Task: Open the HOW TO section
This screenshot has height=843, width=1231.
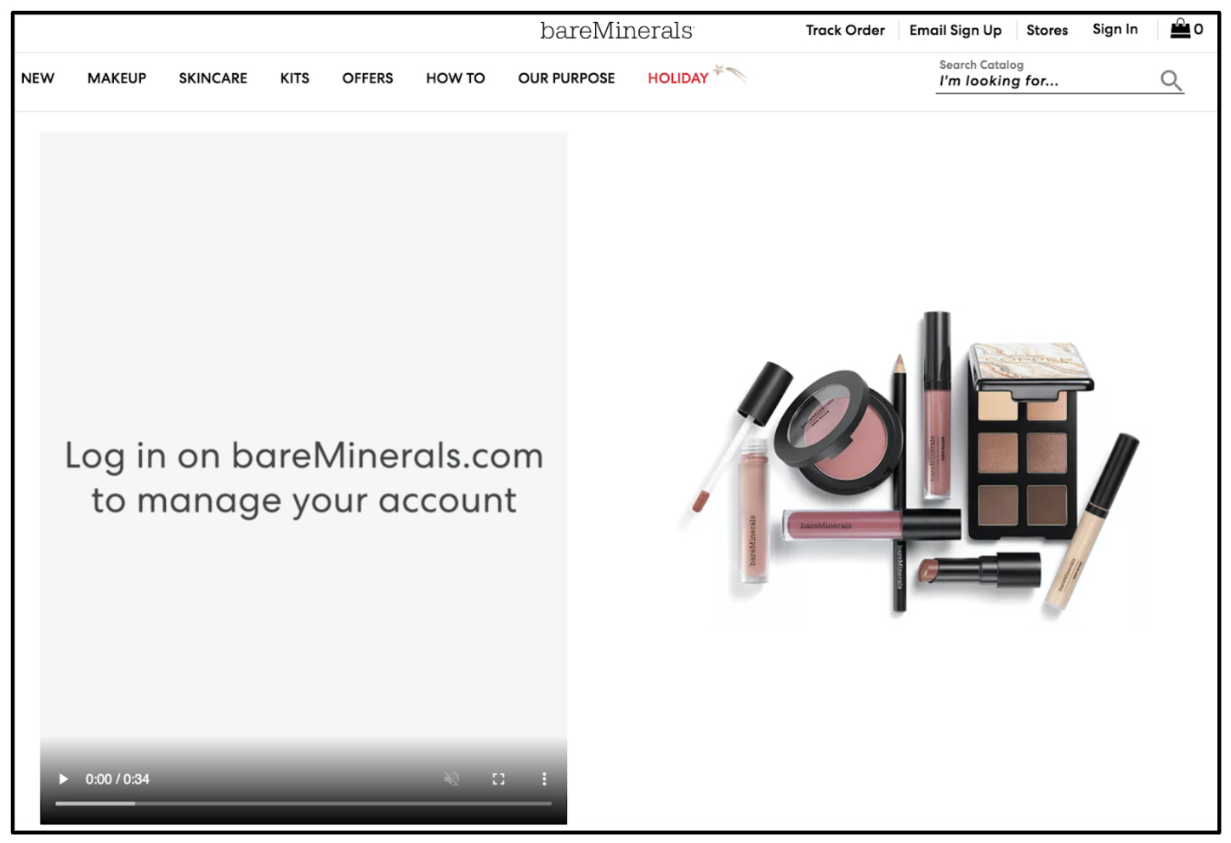Action: pos(455,78)
